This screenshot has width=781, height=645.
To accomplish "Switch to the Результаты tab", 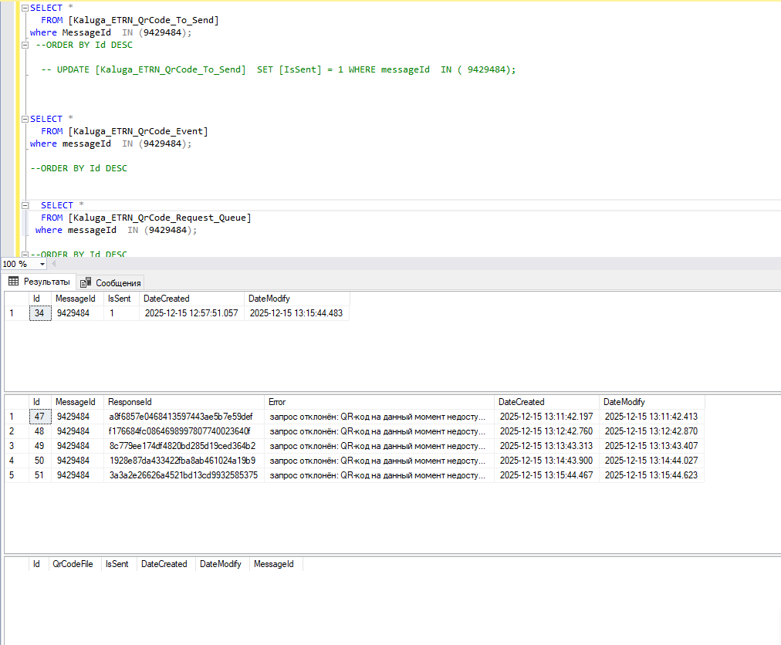I will (39, 282).
